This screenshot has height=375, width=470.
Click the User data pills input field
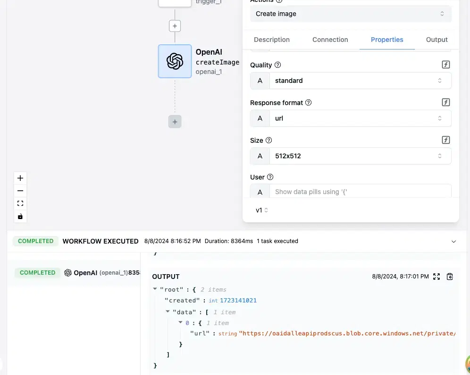point(360,192)
